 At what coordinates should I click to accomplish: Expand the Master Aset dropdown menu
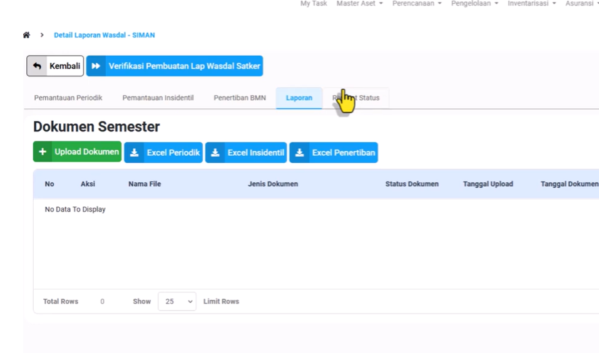tap(359, 3)
